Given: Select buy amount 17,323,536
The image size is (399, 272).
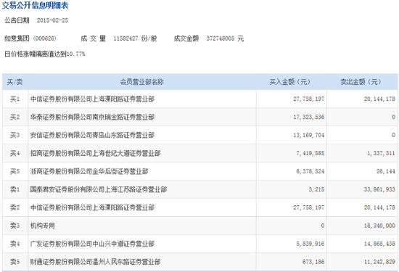Looking at the screenshot, I should [308, 117].
